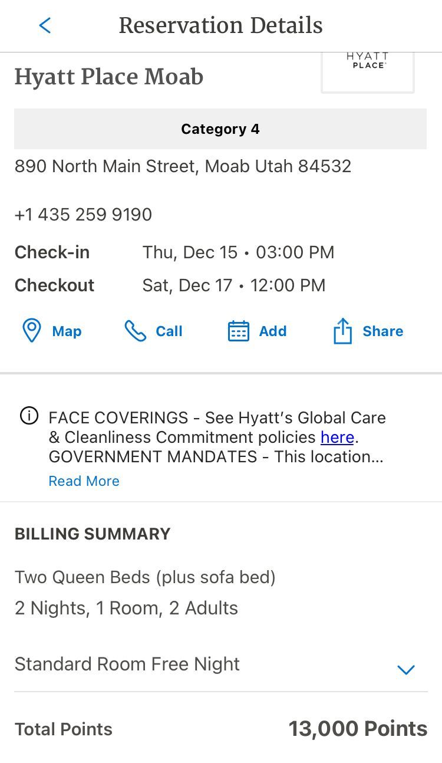The width and height of the screenshot is (442, 763).
Task: Tap the Hyatt Place Moab hotel name
Action: tap(109, 77)
